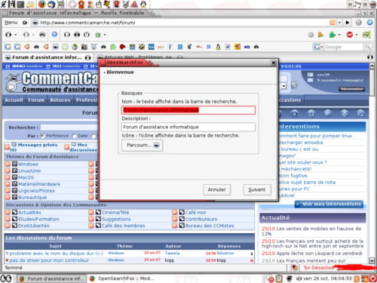Select the Date radio button
Image resolution: width=377 pixels, height=283 pixels.
coord(74,136)
